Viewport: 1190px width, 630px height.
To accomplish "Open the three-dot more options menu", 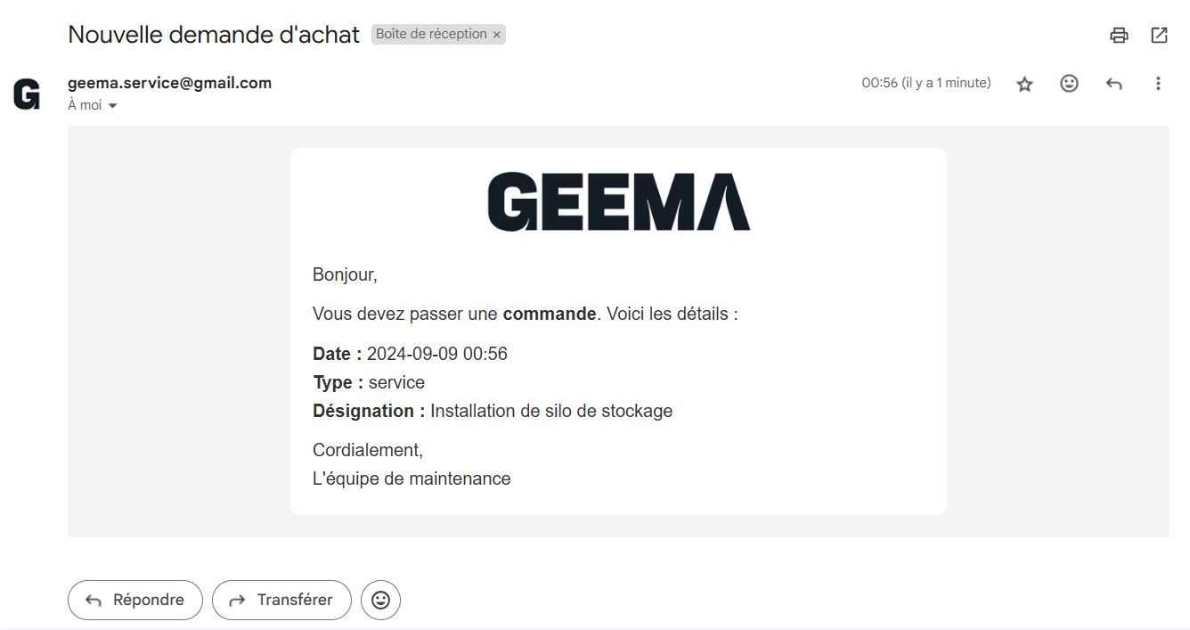I will tap(1158, 83).
